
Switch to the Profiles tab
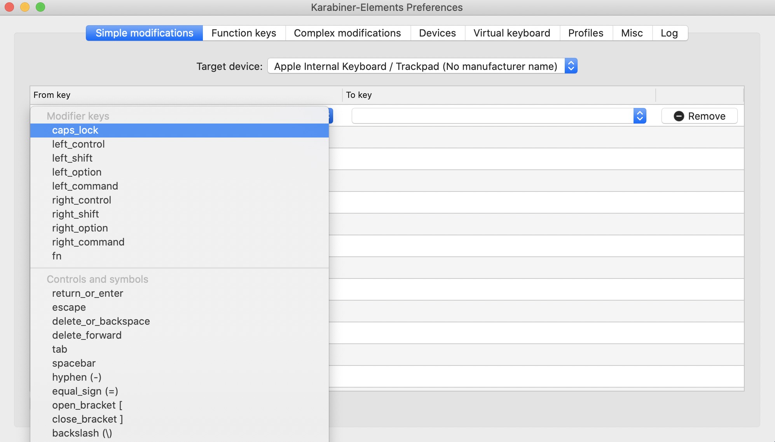[585, 33]
